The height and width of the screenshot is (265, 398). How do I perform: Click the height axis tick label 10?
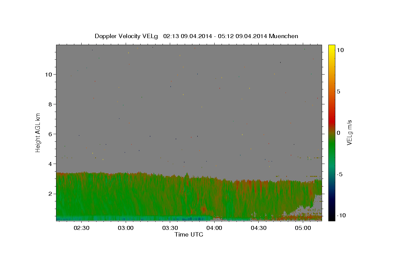pos(49,75)
